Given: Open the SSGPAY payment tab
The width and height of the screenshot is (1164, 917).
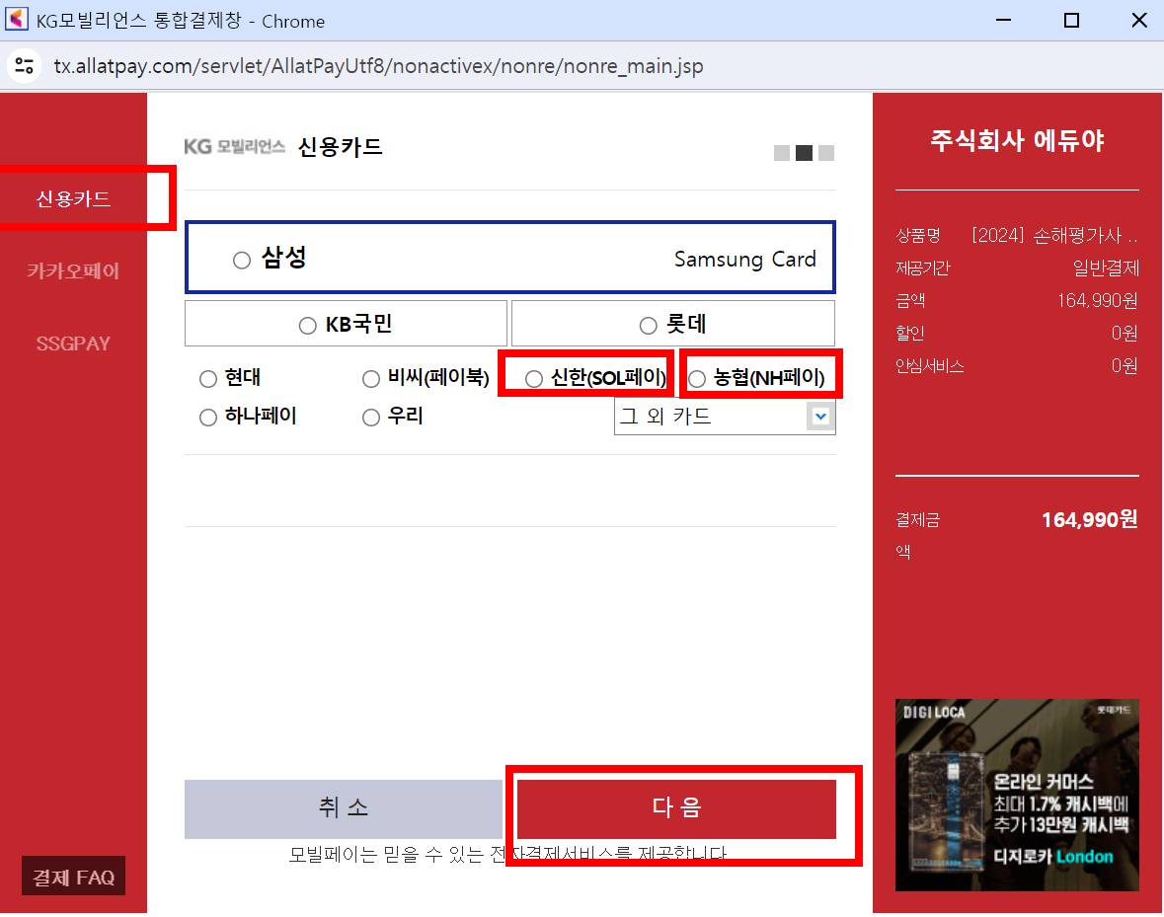Looking at the screenshot, I should point(73,344).
